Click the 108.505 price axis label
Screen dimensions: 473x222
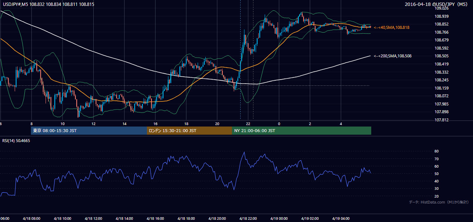pyautogui.click(x=441, y=56)
